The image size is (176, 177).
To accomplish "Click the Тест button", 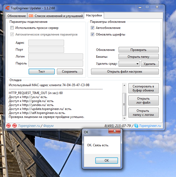I will (42, 72).
